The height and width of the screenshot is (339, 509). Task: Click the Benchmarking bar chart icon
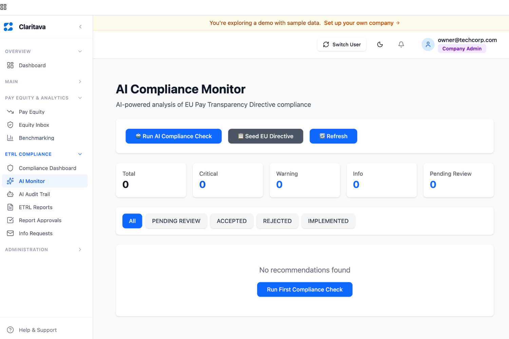(x=10, y=138)
